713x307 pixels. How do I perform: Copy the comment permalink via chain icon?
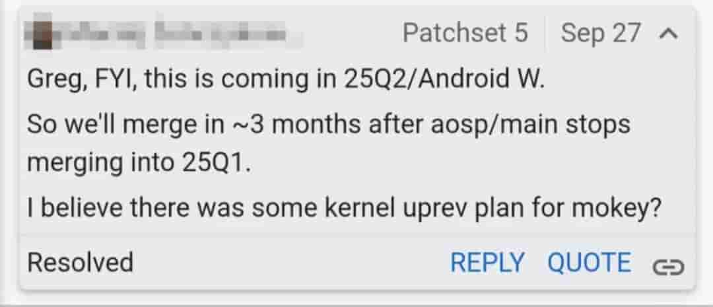coord(668,267)
